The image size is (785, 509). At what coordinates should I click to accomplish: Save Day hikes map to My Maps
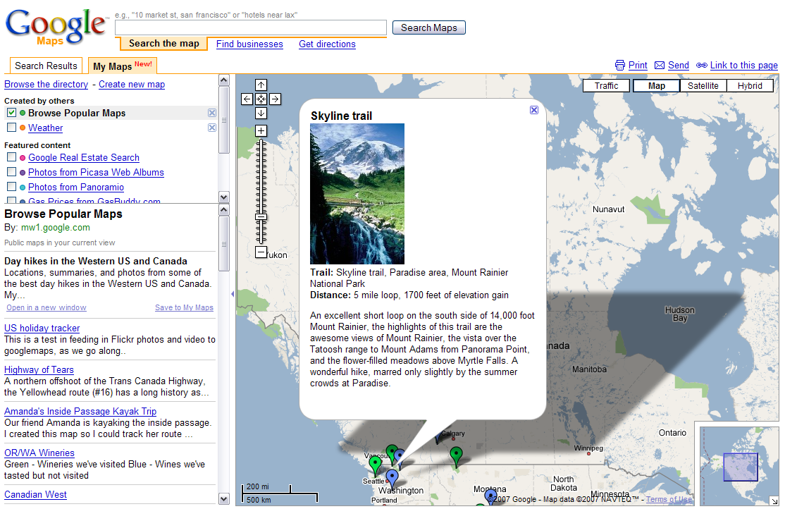184,307
